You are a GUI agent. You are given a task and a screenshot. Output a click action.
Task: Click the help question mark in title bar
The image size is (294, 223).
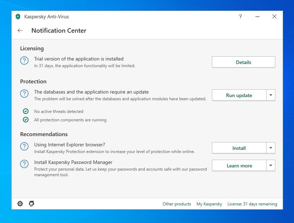point(240,17)
